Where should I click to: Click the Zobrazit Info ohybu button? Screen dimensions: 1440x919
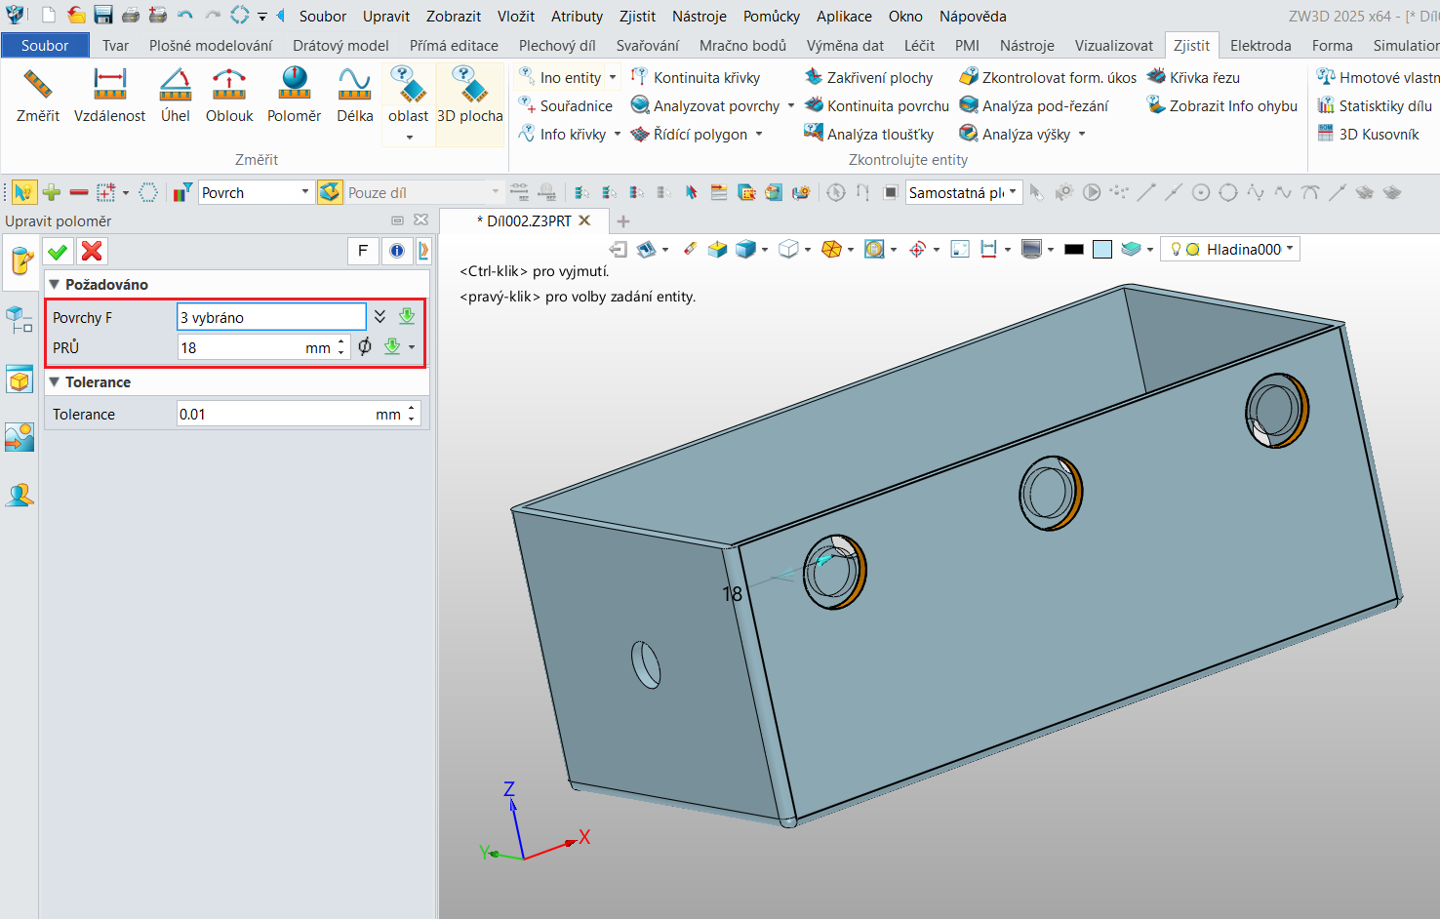coord(1222,105)
